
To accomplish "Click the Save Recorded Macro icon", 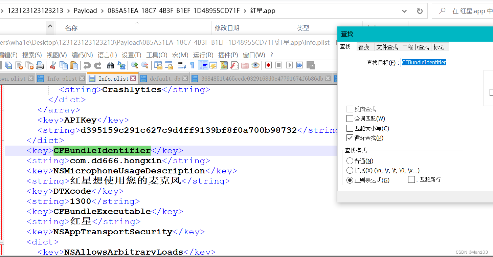I will pos(310,65).
